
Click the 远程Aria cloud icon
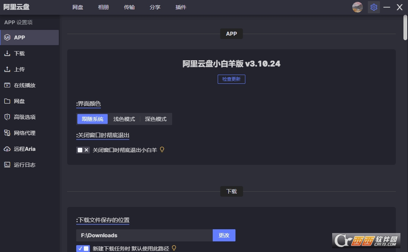[x=7, y=149]
